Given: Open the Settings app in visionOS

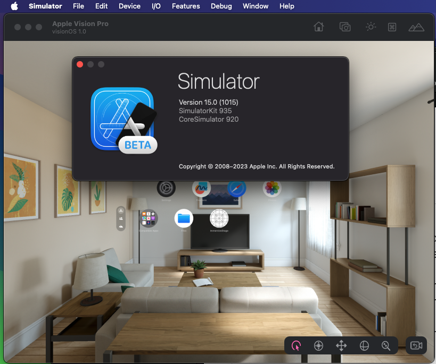Looking at the screenshot, I should [x=166, y=188].
